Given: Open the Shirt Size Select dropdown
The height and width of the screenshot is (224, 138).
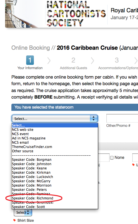Looking at the screenshot, I should [23, 213].
